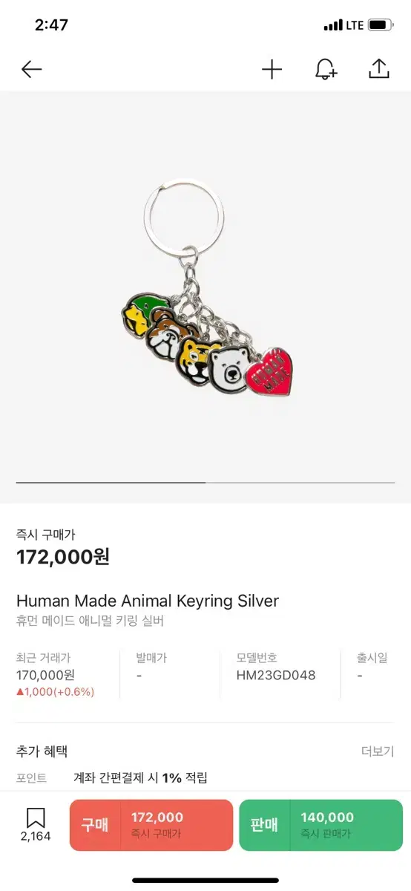Tap the 추가 혜택 section header

click(x=42, y=751)
